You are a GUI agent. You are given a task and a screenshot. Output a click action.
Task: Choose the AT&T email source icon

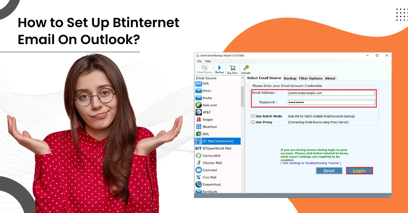coord(198,112)
